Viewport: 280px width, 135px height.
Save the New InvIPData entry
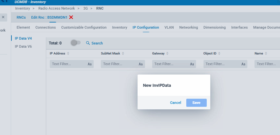click(196, 103)
